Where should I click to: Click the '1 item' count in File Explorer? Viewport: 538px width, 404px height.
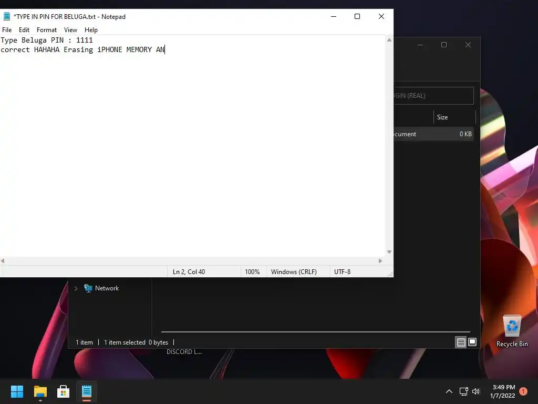pos(84,342)
